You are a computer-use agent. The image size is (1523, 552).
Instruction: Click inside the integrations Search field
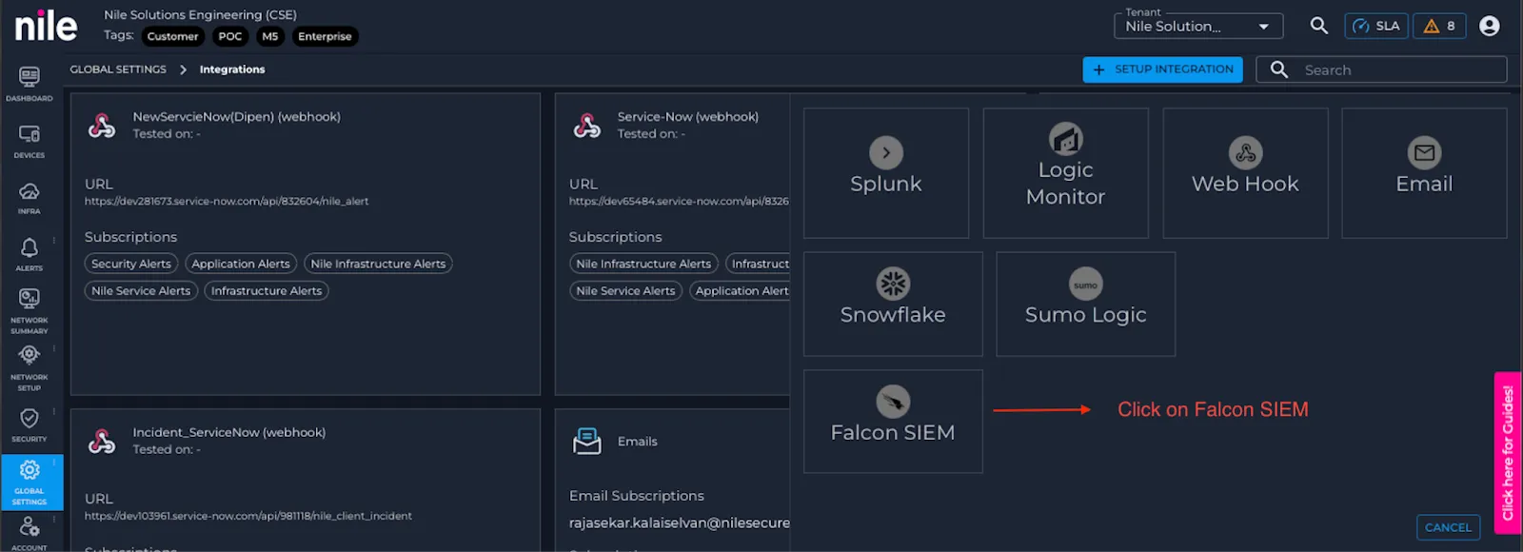click(x=1381, y=69)
